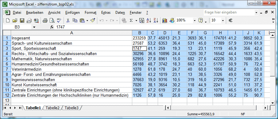Expand the zoom 100% dropdown
Screen dimensions: 278x119
195,20
